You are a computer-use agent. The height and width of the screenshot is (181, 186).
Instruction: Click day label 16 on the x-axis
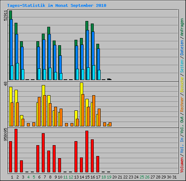click(93, 177)
